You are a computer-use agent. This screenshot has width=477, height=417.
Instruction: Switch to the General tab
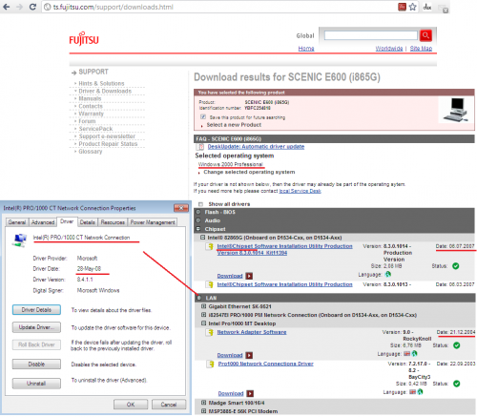point(17,222)
